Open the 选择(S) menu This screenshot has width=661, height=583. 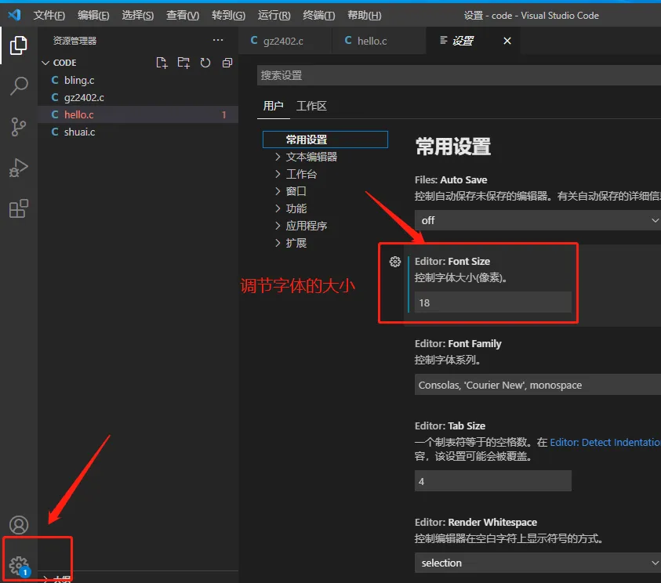(x=137, y=16)
